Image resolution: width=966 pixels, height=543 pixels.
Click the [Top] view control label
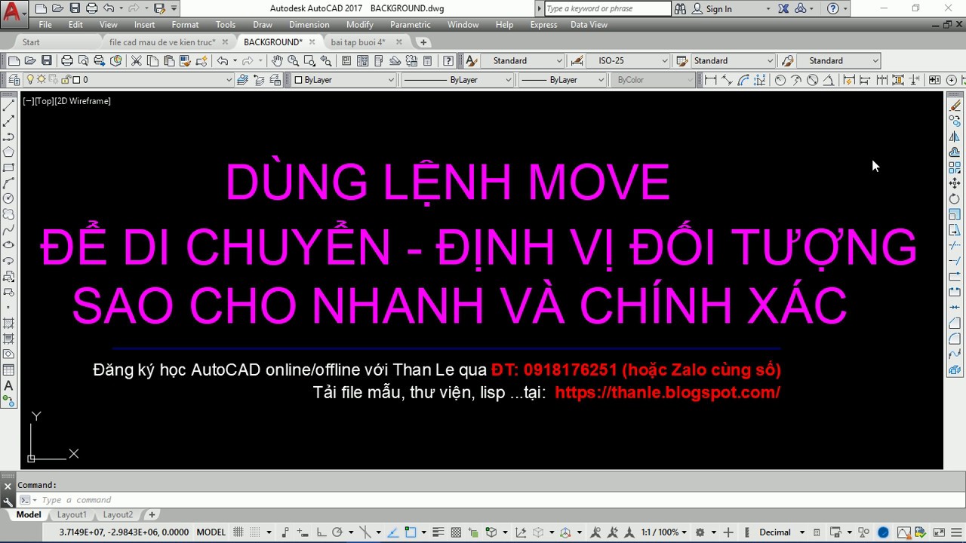[x=43, y=101]
